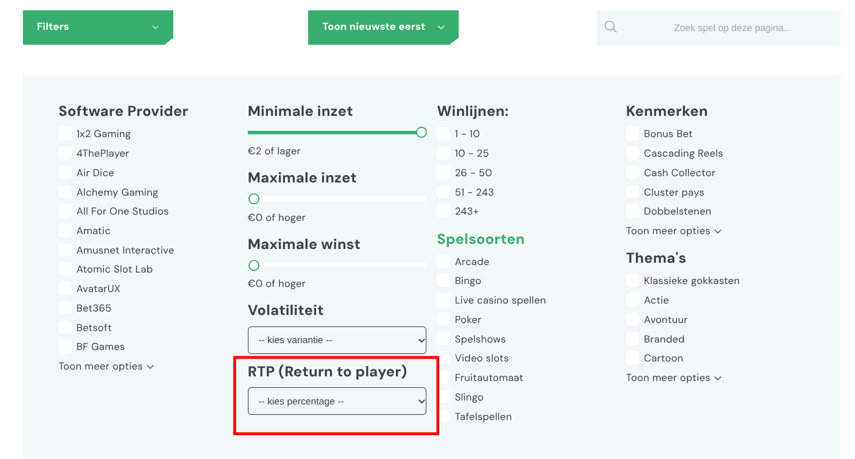Open the Filters menu button
This screenshot has height=459, width=855.
[98, 27]
